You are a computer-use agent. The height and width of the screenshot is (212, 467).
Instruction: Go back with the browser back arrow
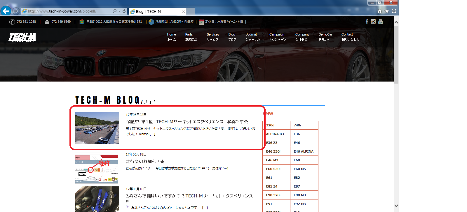pos(6,11)
